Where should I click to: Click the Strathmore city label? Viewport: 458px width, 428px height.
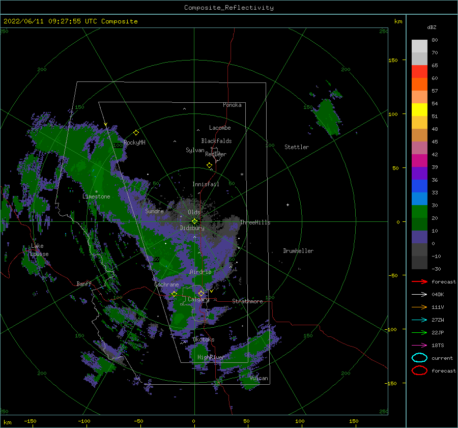click(247, 301)
